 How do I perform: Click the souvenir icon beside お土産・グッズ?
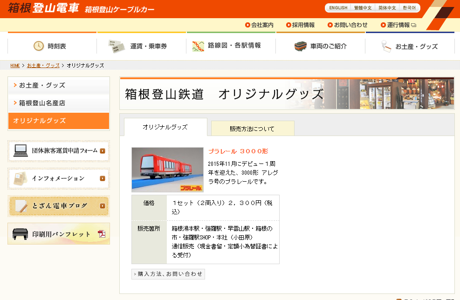tap(385, 46)
